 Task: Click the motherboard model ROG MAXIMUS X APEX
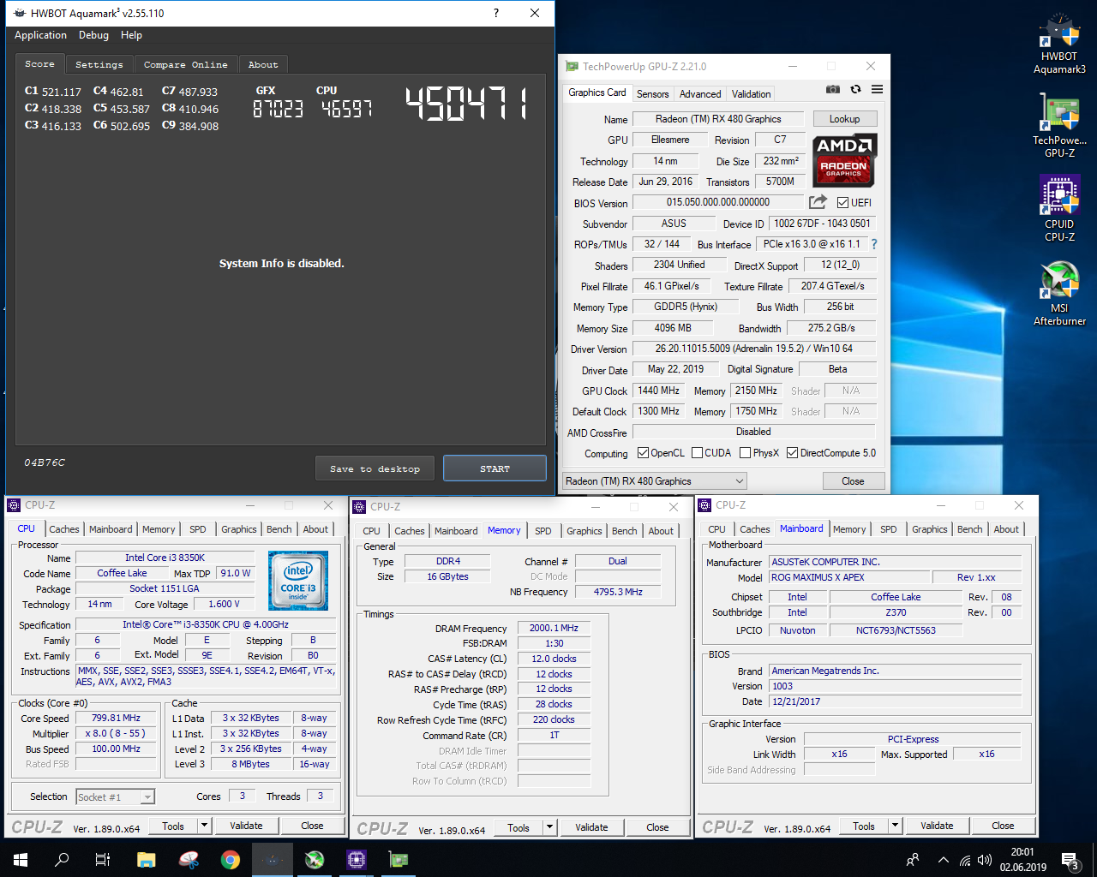click(x=850, y=577)
